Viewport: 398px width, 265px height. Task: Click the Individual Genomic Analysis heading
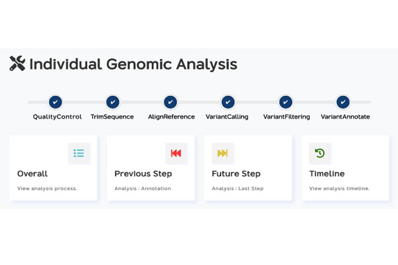coord(133,64)
